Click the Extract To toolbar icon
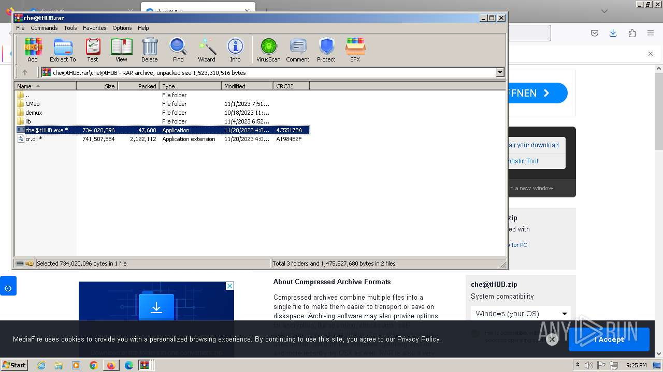663x372 pixels. click(63, 50)
